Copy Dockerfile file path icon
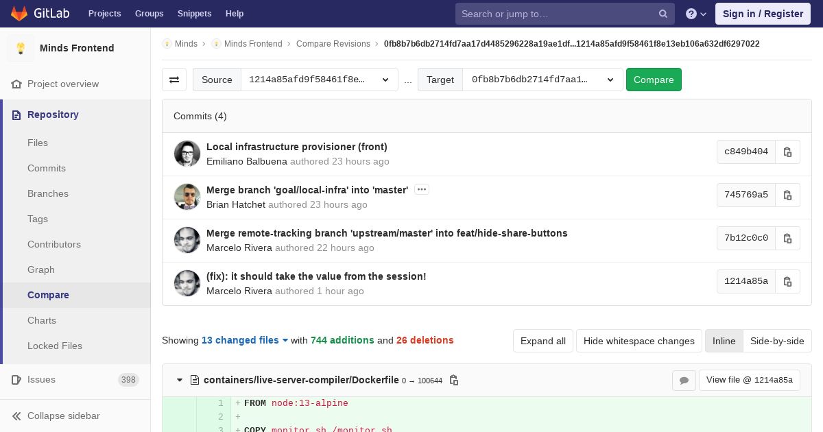The width and height of the screenshot is (823, 432). (453, 380)
